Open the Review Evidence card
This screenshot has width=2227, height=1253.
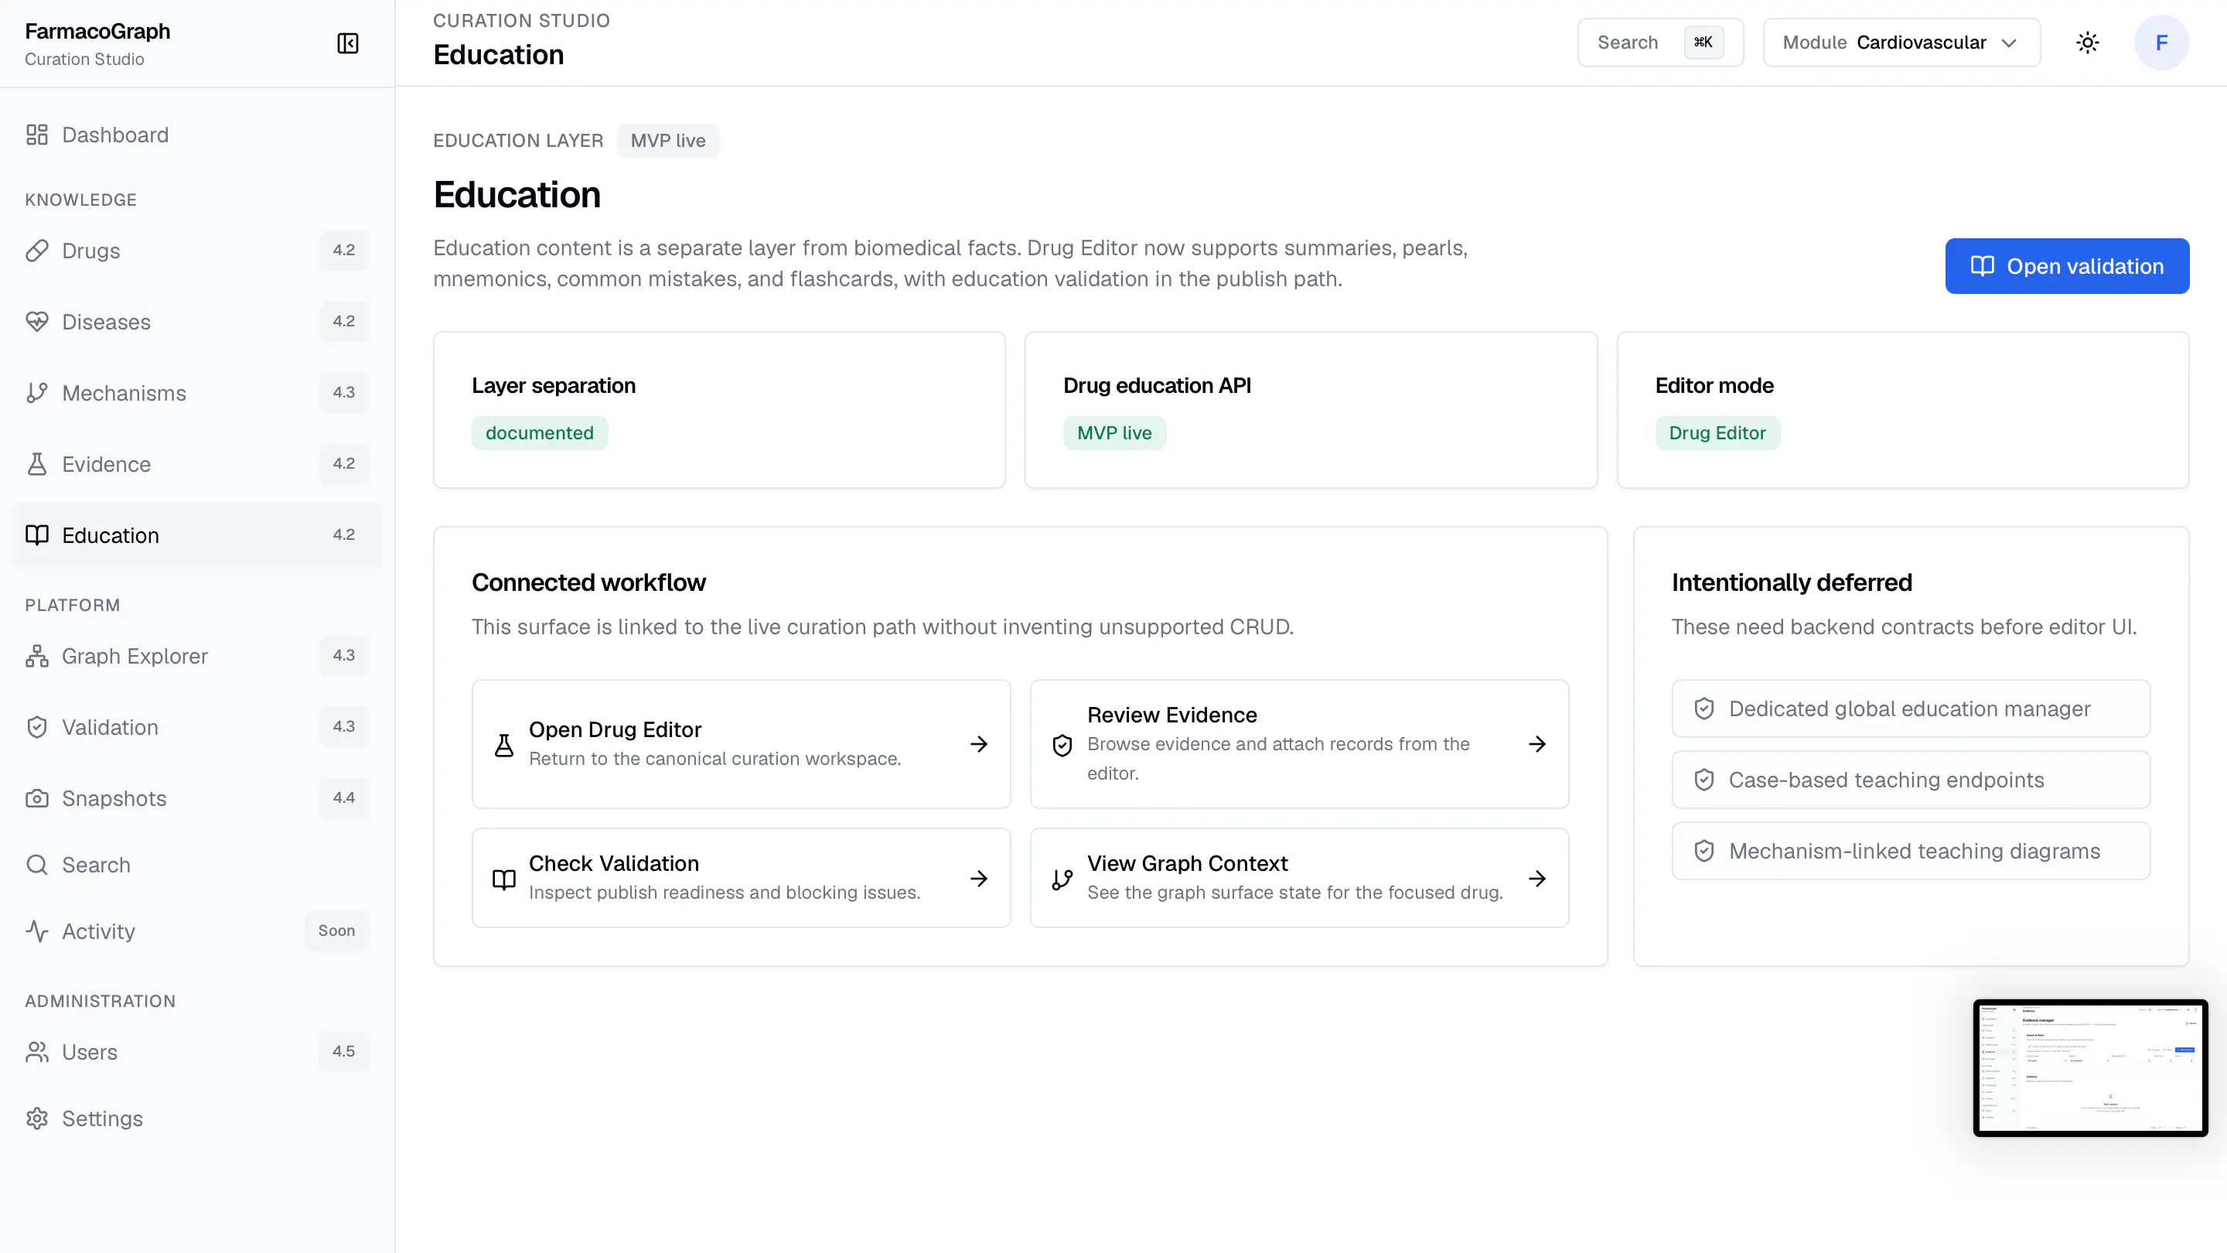[x=1299, y=743]
